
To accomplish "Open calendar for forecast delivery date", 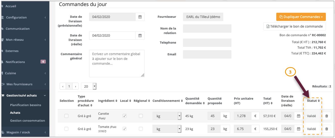I will point(140,17).
